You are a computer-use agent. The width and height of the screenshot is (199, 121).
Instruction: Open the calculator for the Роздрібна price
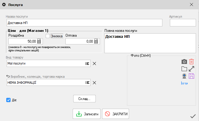pos(39,42)
